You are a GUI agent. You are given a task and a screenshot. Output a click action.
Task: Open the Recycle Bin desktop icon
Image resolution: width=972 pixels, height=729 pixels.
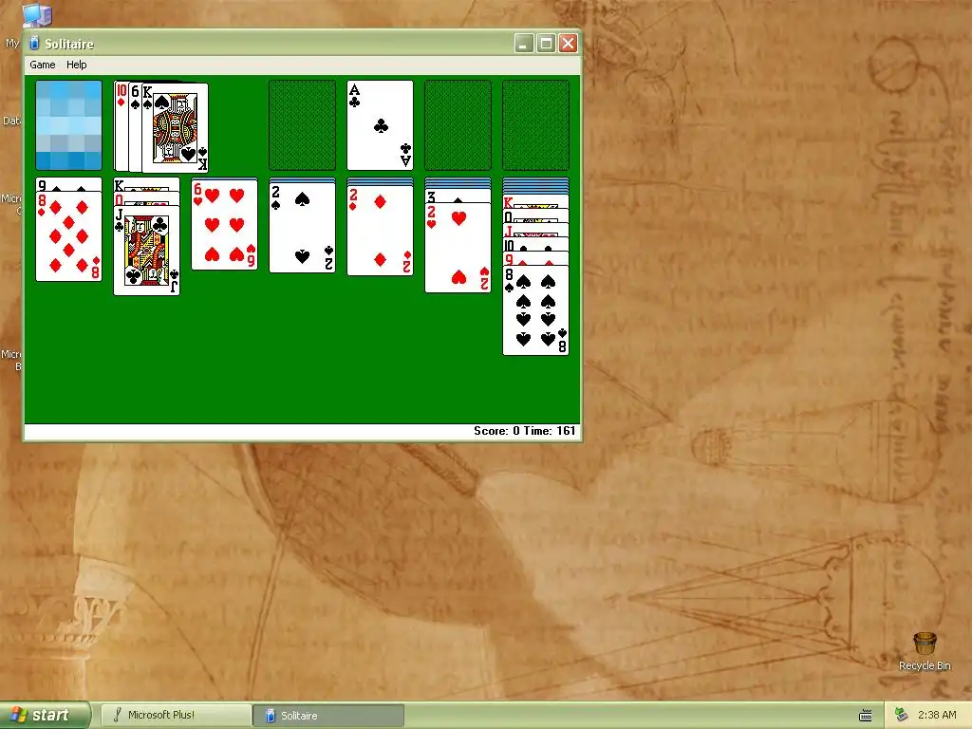point(925,651)
